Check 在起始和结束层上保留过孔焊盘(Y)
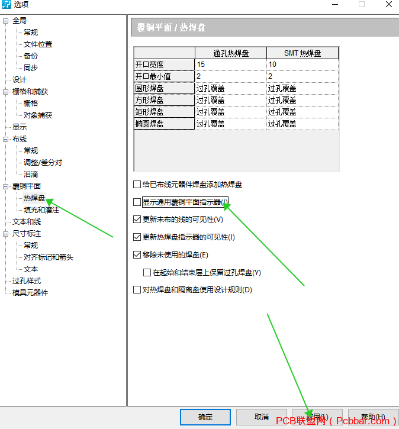 pyautogui.click(x=147, y=273)
